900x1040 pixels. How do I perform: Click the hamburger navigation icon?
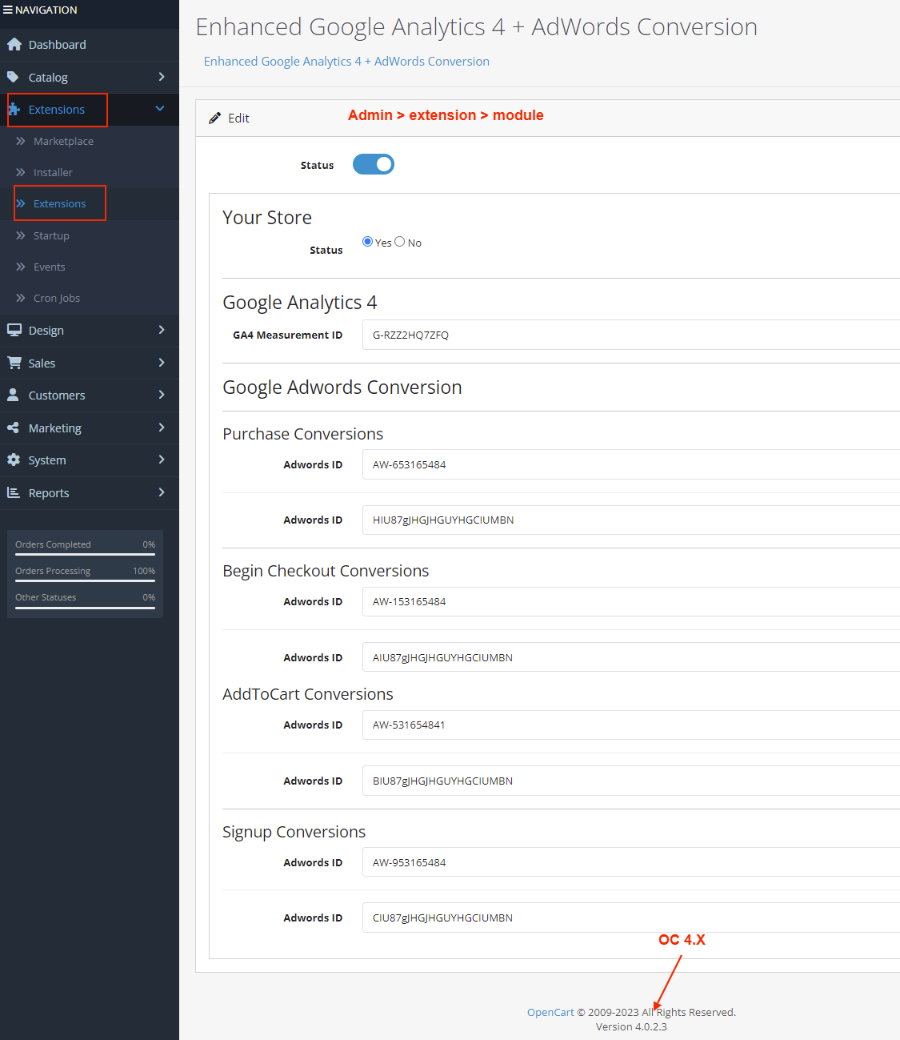point(8,10)
